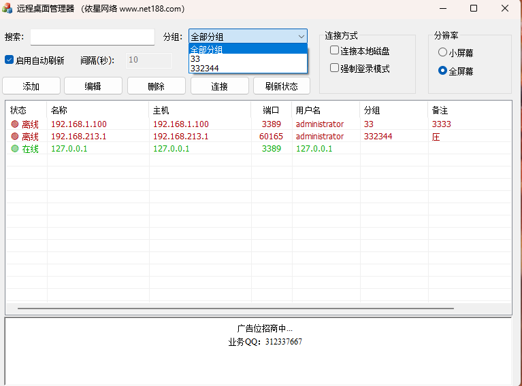
Task: Click the 连接 button
Action: 219,86
